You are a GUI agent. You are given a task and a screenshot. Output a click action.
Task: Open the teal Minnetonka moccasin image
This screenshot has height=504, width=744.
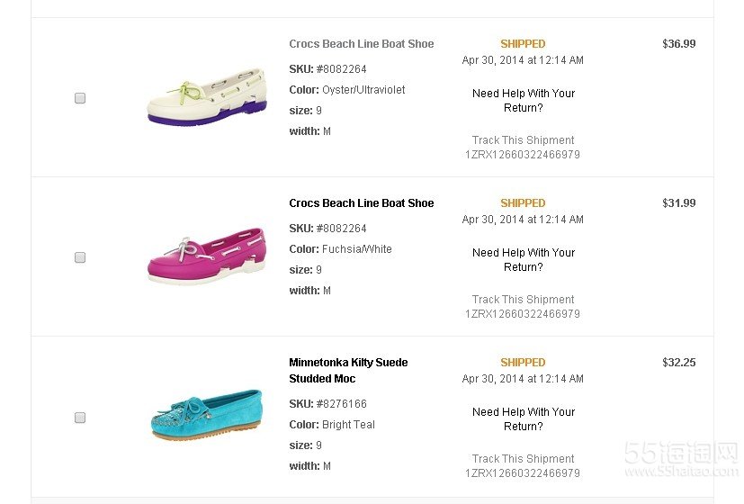(x=207, y=415)
